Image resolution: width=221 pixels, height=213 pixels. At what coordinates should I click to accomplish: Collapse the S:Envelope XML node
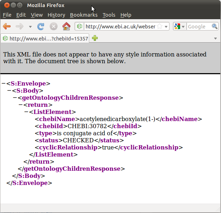[4, 84]
